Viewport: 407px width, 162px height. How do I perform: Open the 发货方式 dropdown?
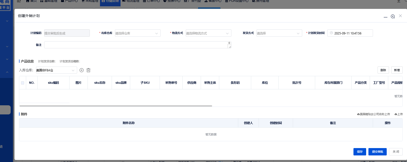[279, 33]
